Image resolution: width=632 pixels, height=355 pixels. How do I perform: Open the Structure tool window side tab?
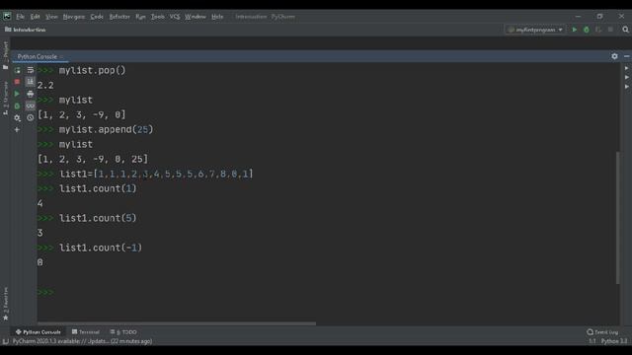pyautogui.click(x=5, y=99)
